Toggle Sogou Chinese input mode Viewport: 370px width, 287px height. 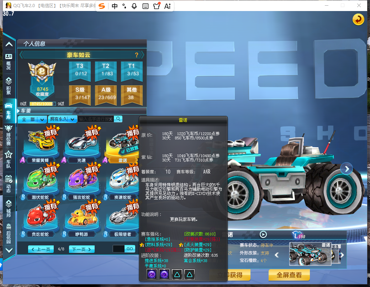click(115, 6)
